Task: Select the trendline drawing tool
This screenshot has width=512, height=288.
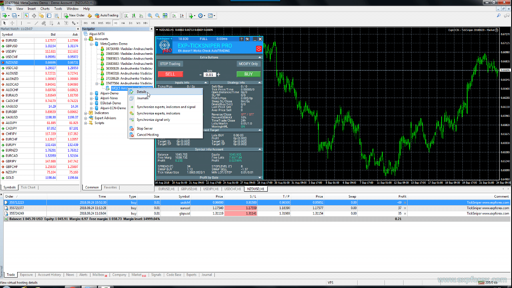Action: click(x=36, y=23)
